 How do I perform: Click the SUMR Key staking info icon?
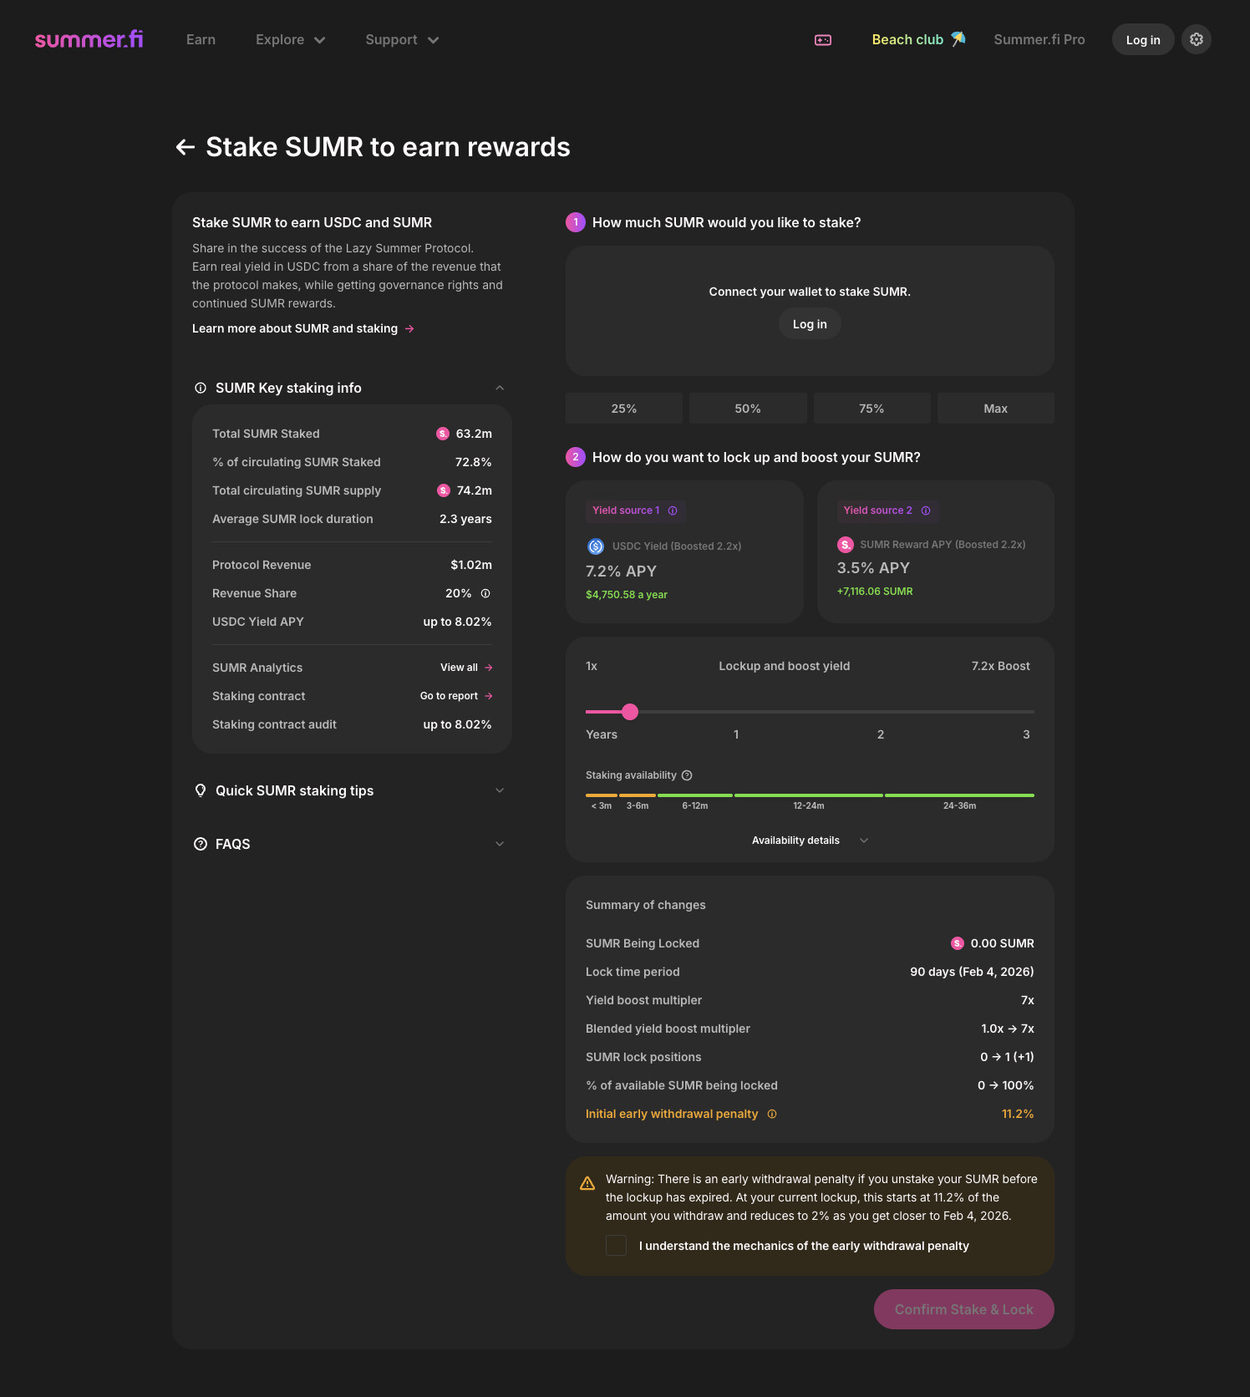201,388
